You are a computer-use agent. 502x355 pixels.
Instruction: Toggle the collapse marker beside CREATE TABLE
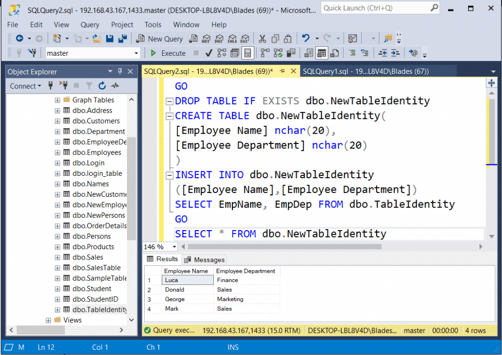coord(169,116)
